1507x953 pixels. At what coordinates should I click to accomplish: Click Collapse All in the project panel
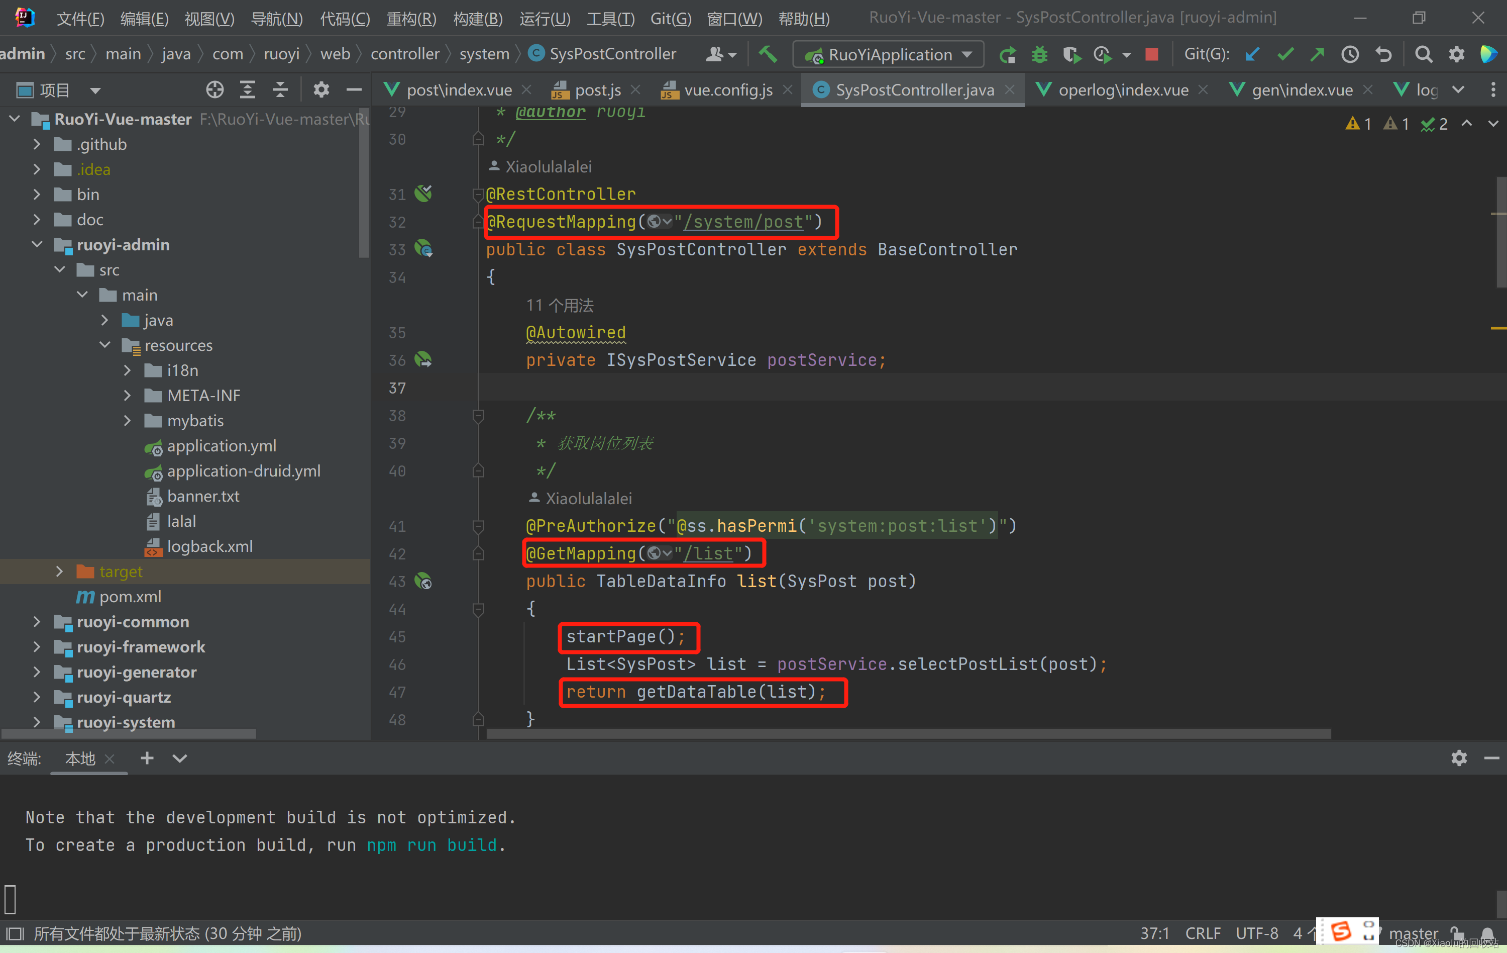click(x=280, y=90)
